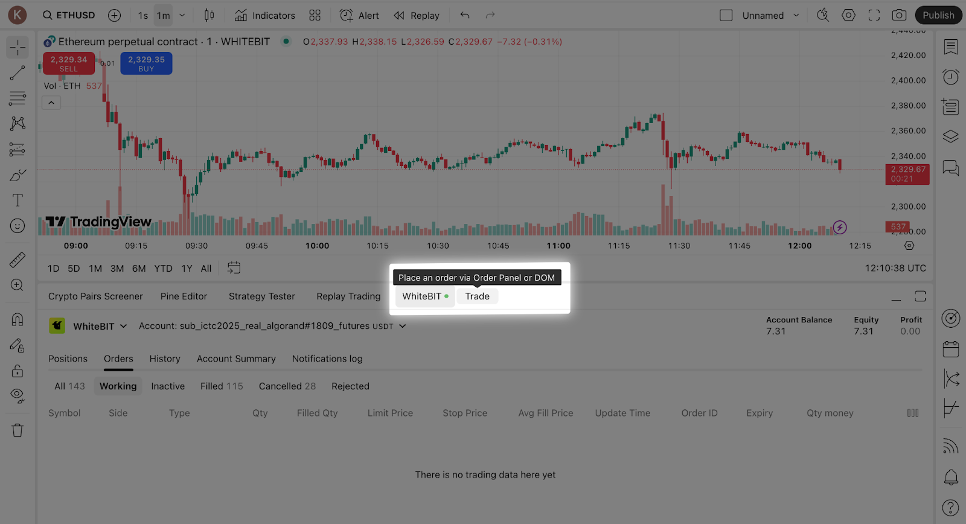Open the indicator templates grid icon

315,16
